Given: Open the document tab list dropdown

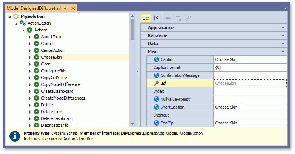Looking at the screenshot, I should [286, 8].
